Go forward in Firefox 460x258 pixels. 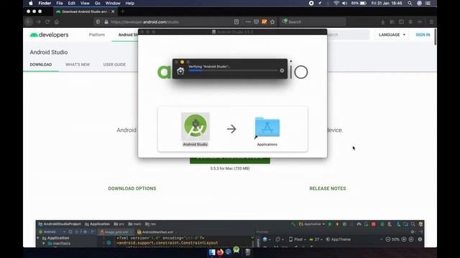click(38, 21)
